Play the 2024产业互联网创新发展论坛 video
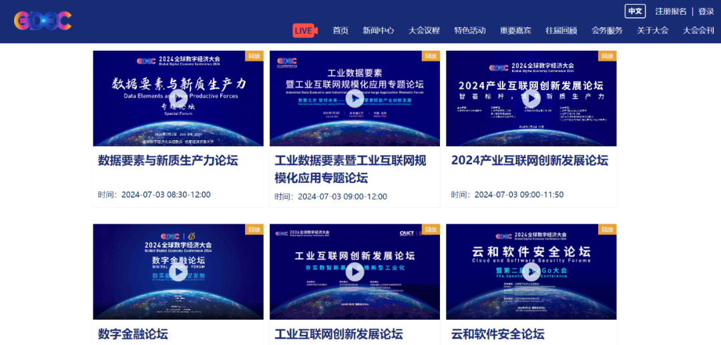 [531, 99]
